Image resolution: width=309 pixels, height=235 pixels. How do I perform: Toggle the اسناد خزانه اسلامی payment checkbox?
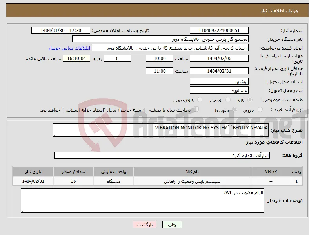tap(196, 109)
